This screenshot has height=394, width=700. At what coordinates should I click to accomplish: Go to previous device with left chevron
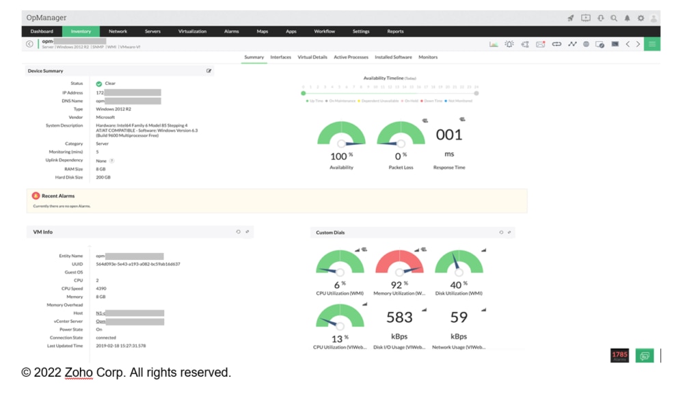628,44
